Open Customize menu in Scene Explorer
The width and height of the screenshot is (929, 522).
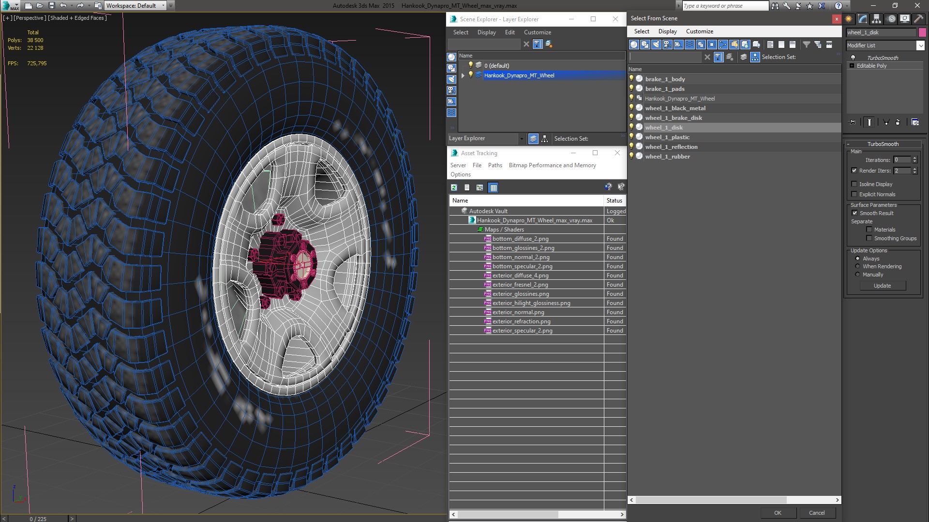coord(537,32)
